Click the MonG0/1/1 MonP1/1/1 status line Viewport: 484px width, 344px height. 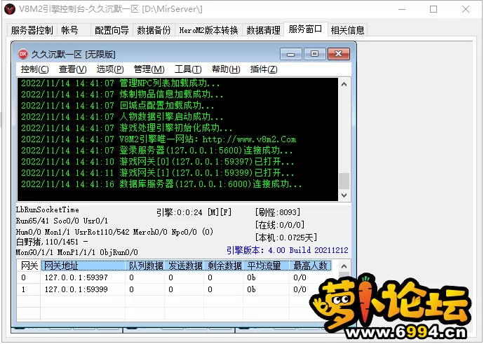(x=77, y=252)
